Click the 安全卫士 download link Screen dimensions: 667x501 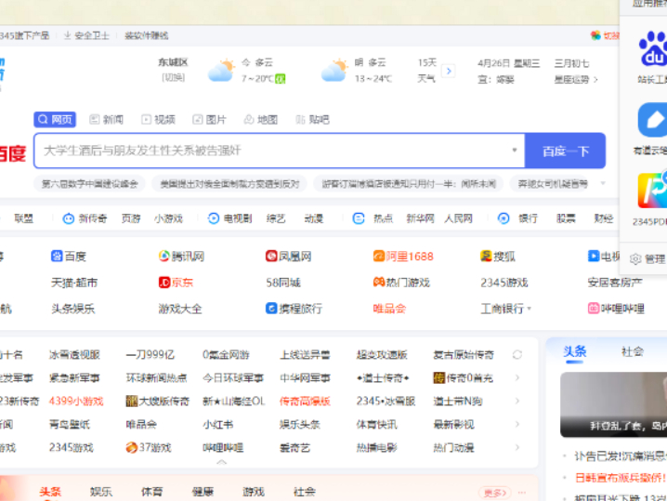point(86,35)
